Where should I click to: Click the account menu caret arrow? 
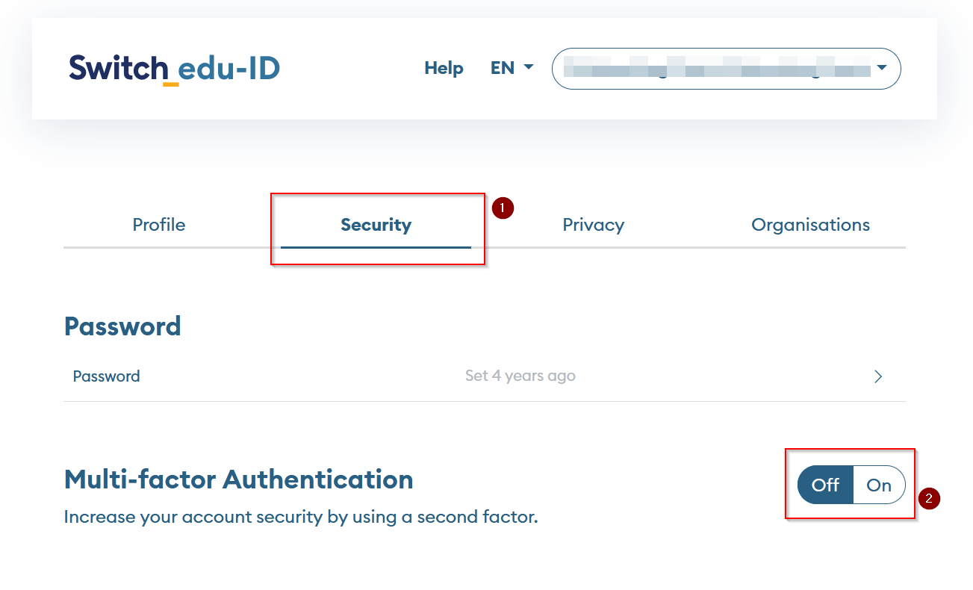[882, 68]
